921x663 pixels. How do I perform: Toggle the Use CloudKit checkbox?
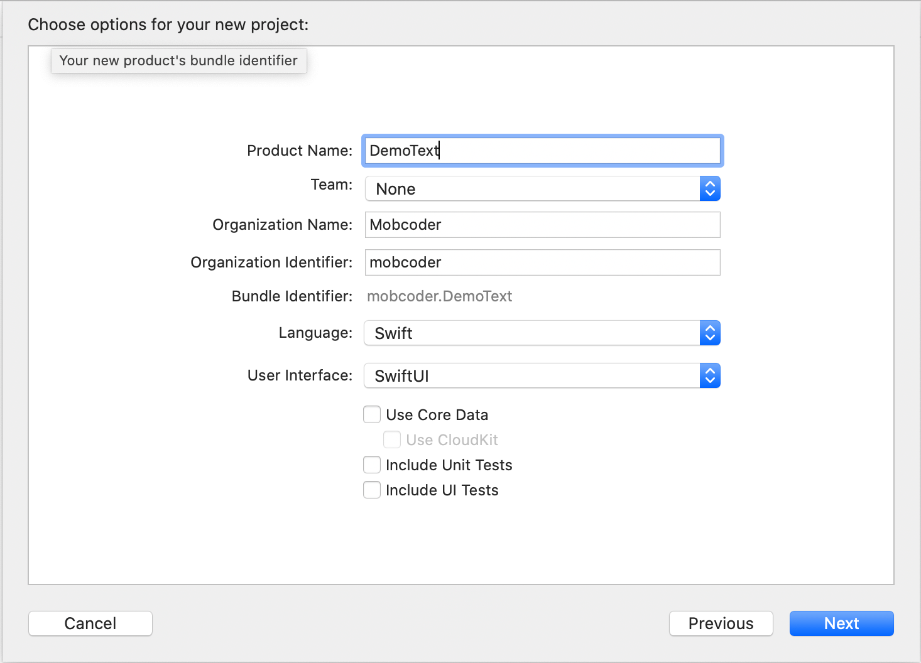392,440
